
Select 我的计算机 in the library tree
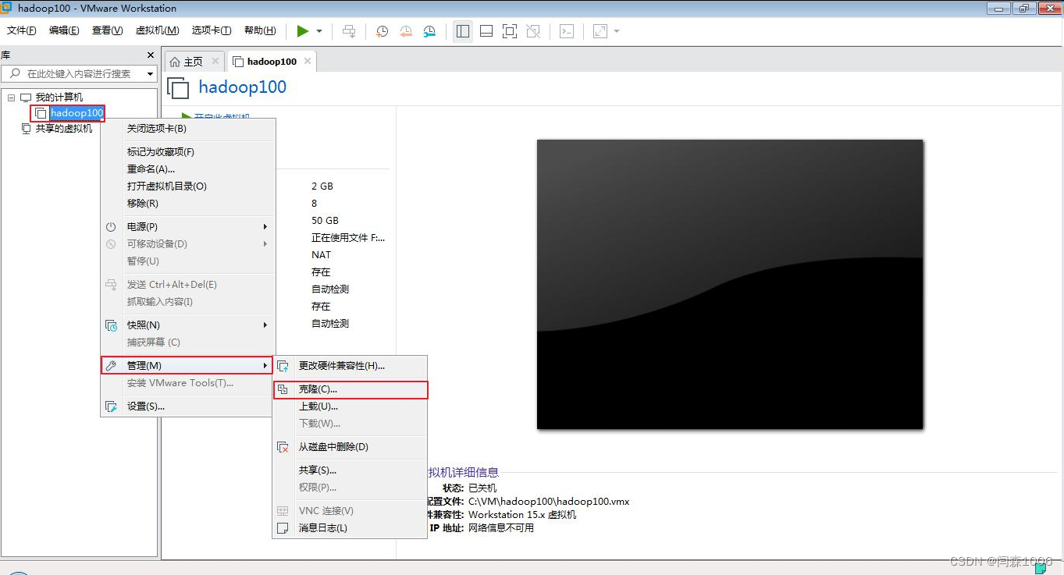59,98
